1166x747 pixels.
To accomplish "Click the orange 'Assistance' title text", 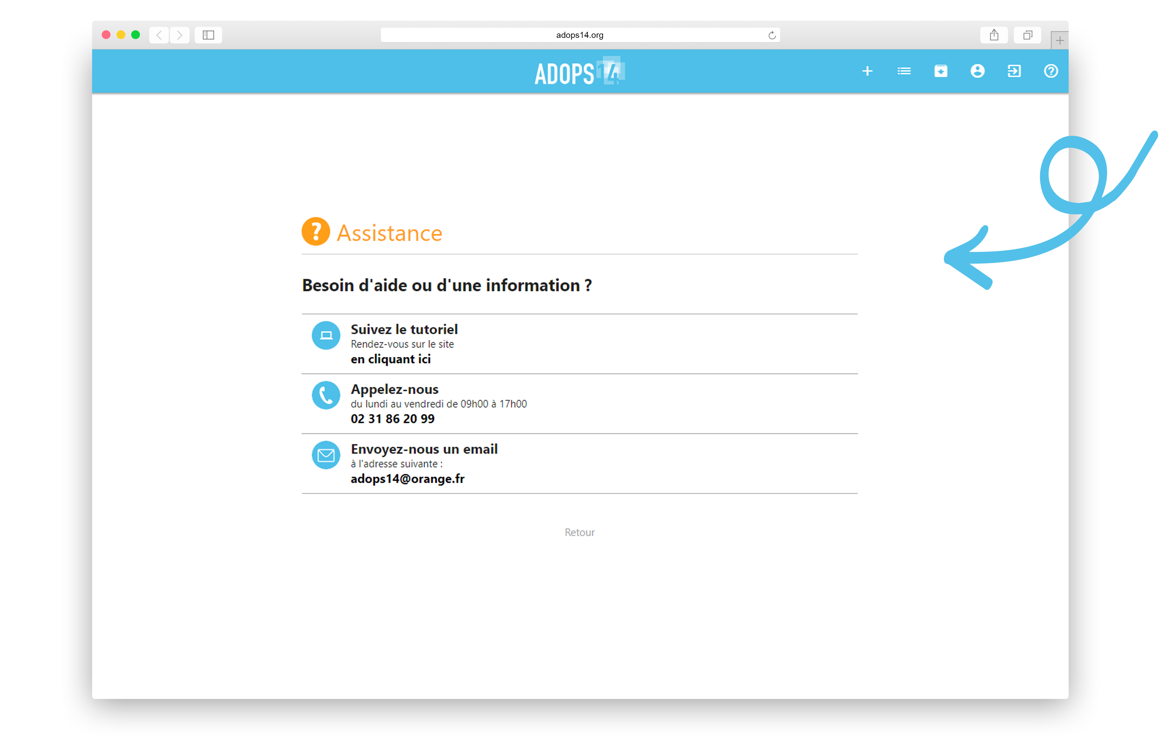I will coord(389,233).
